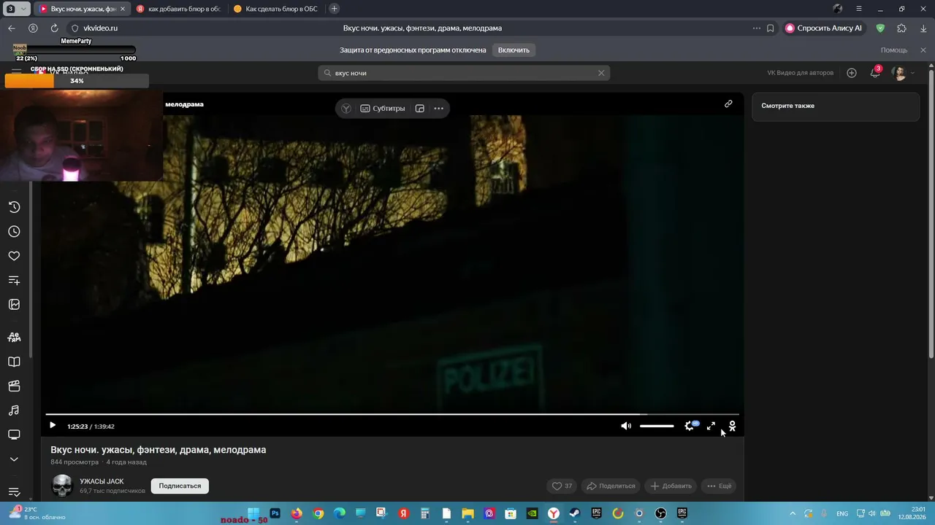Switch to Как сделать блюр в ОБС tab
The width and height of the screenshot is (935, 525).
pos(277,9)
